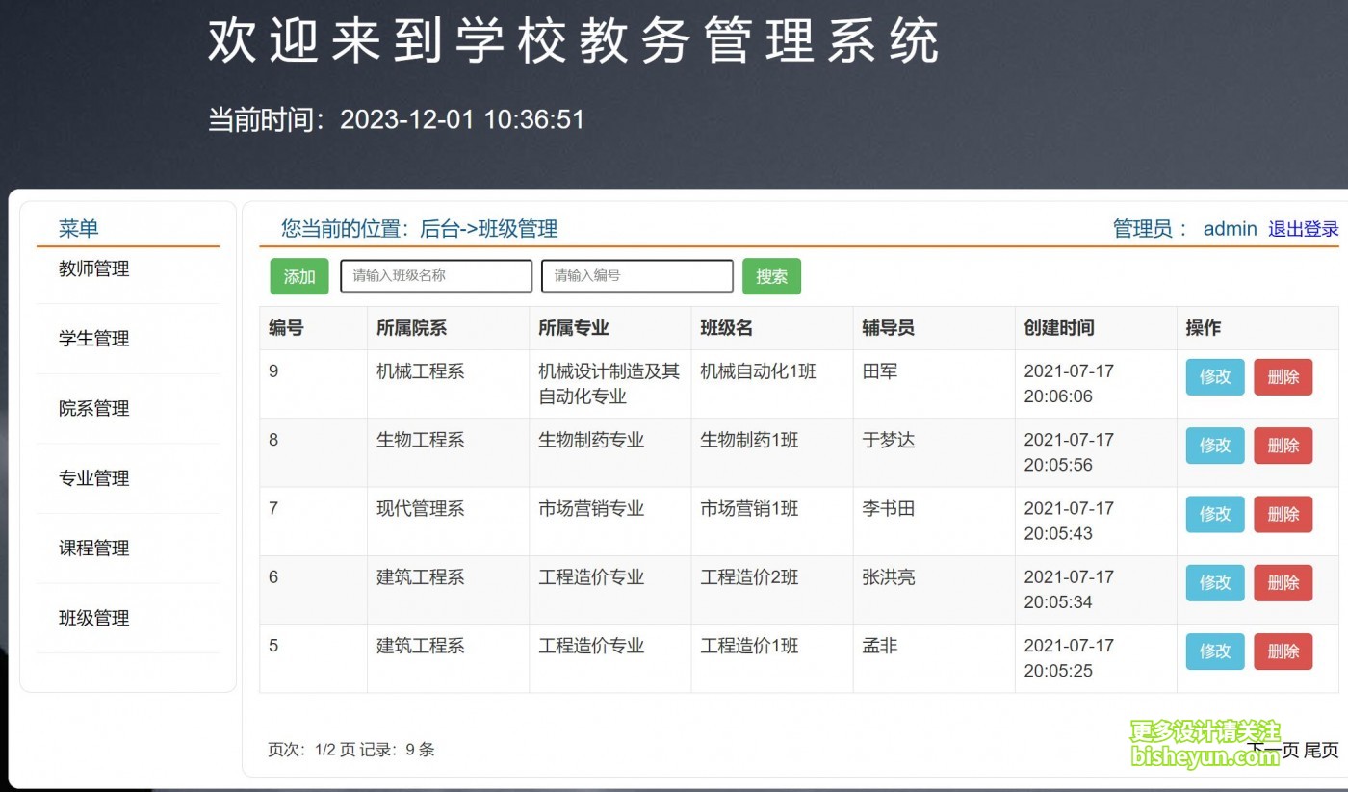Select 班级管理 in the sidebar
This screenshot has height=792, width=1348.
coord(93,618)
